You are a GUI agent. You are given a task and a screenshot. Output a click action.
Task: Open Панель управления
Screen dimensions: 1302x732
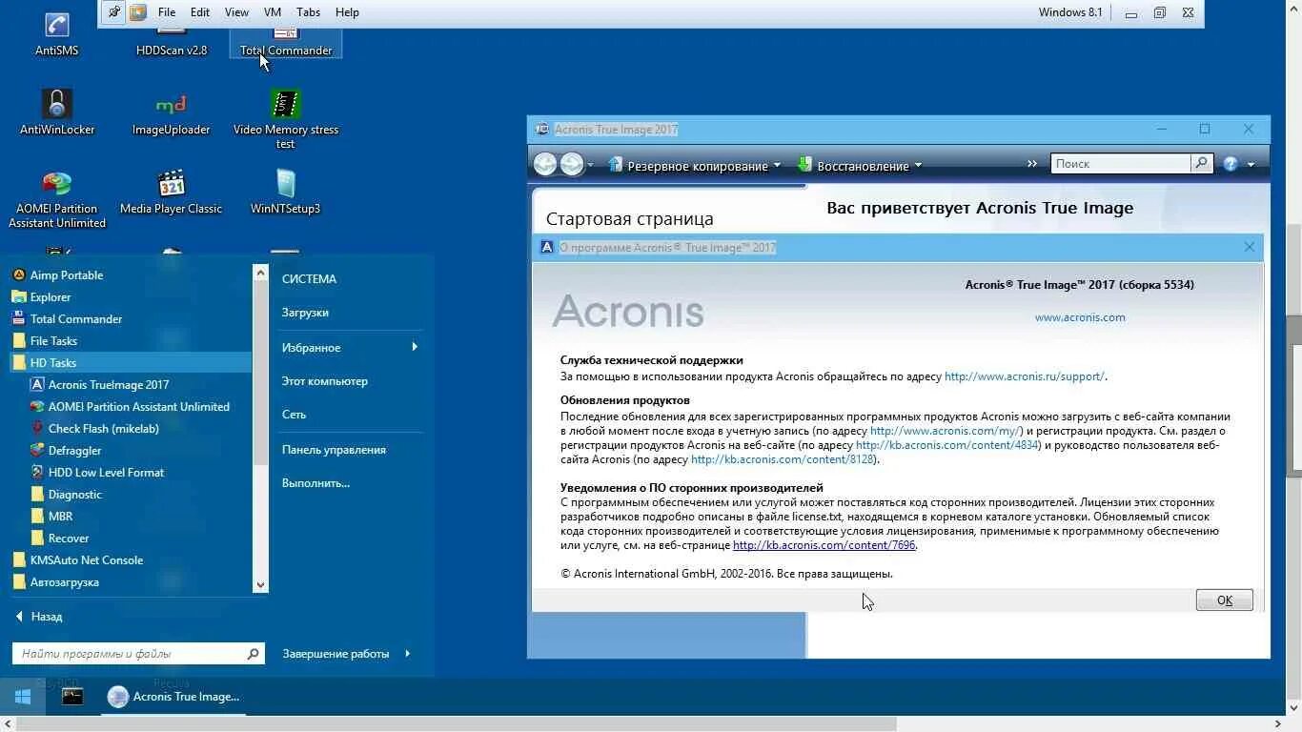point(334,450)
